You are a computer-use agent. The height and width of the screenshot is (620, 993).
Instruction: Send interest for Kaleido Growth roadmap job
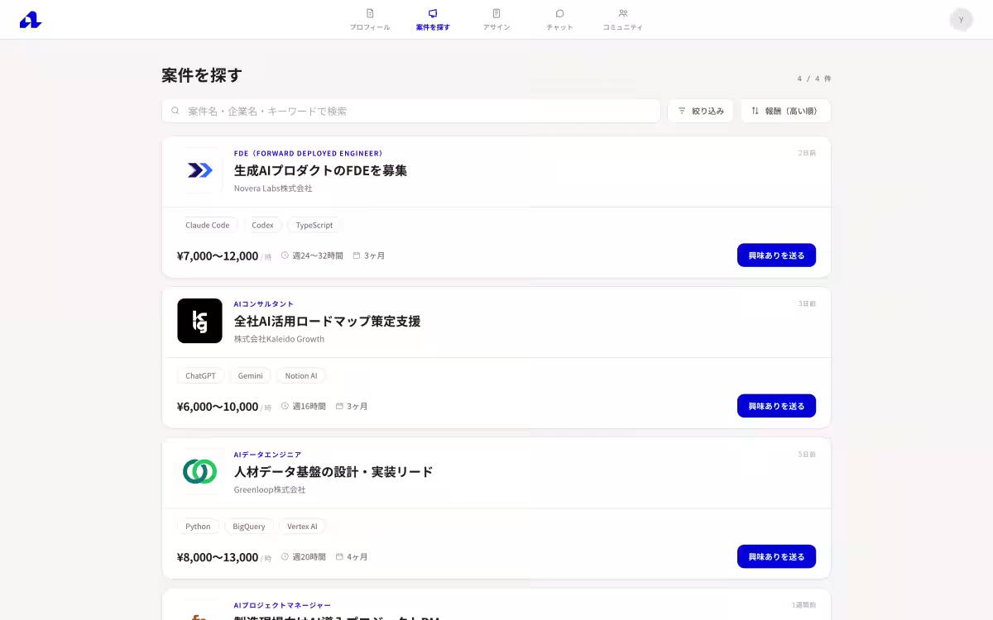tap(776, 406)
